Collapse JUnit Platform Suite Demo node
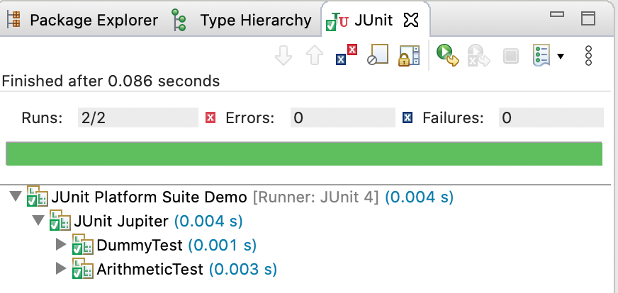Screen dimensions: 618x293 [x=16, y=196]
